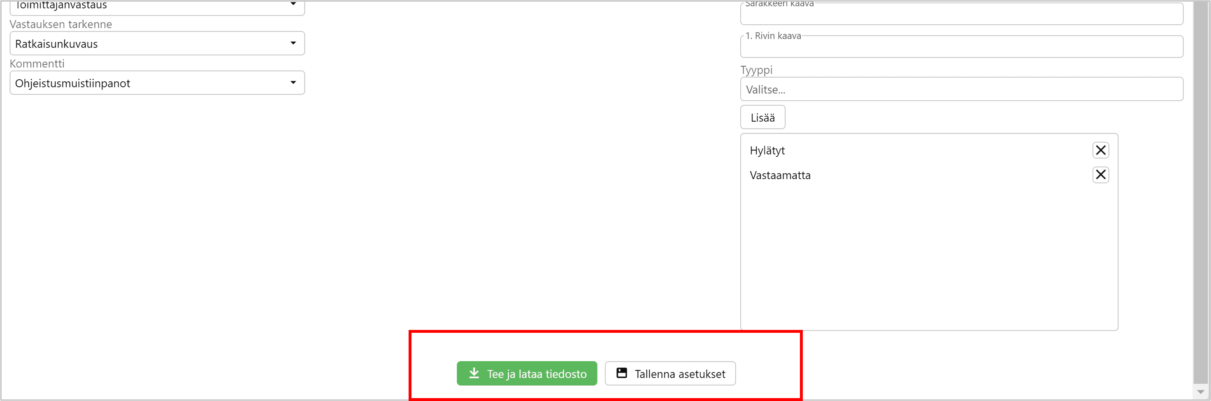Open the Ratkaisunkuvaus combo box
This screenshot has height=401, width=1211.
(x=151, y=44)
